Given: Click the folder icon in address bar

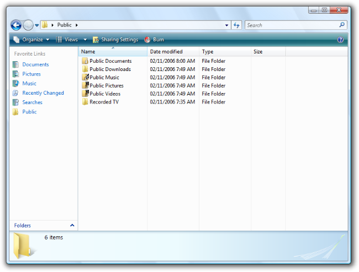Looking at the screenshot, I should [x=45, y=25].
